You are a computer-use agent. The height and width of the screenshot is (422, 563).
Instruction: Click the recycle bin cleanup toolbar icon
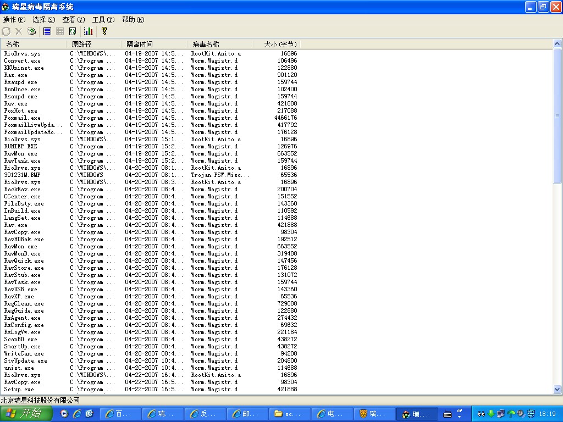pyautogui.click(x=31, y=31)
